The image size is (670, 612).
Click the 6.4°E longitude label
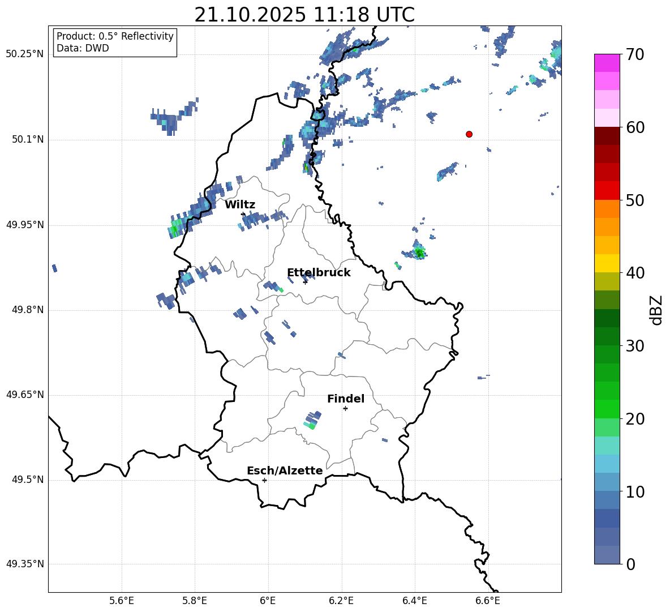[414, 601]
